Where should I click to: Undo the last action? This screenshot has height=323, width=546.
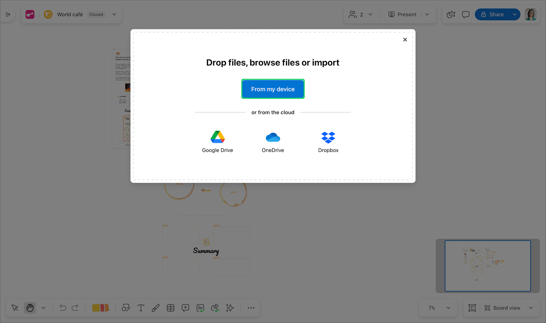(x=63, y=308)
